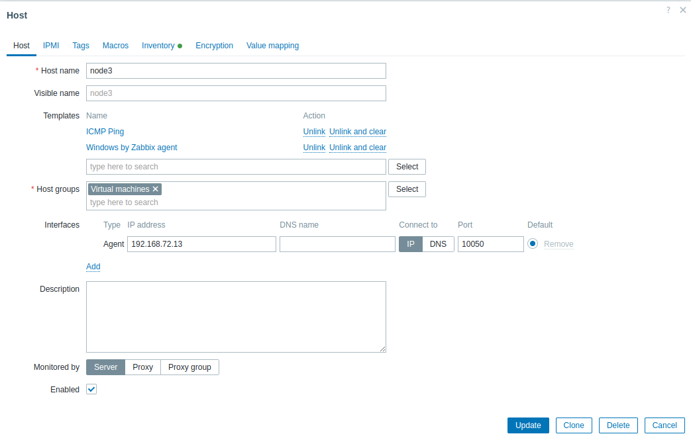Click Select button for templates
691x440 pixels.
[407, 167]
